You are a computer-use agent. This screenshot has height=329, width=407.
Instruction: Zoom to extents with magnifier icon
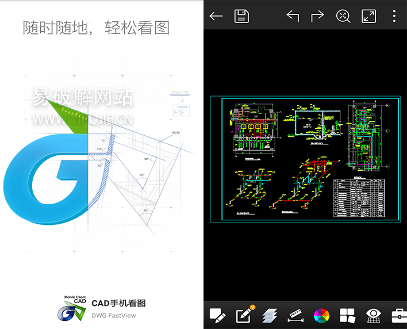click(343, 16)
